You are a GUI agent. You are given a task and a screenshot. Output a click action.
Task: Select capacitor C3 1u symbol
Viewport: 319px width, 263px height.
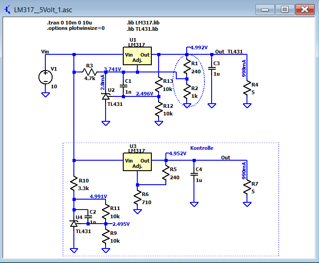212,68
